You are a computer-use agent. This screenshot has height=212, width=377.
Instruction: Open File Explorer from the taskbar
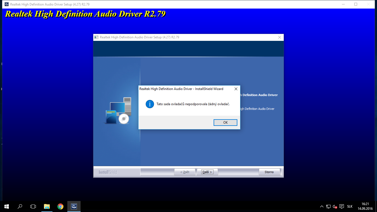(47, 206)
